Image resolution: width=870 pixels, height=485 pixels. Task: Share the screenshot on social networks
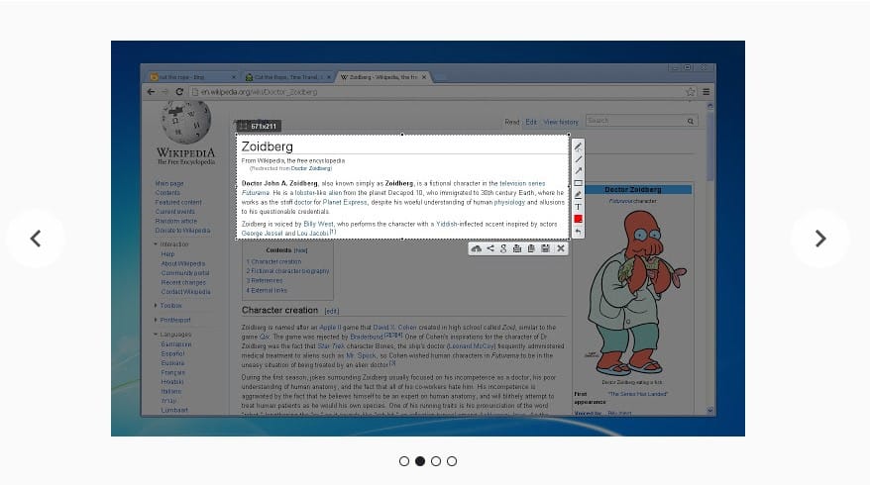490,248
